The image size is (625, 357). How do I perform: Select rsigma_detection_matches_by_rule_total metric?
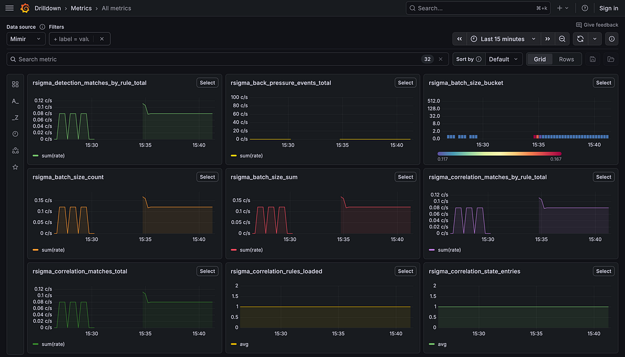pos(208,83)
